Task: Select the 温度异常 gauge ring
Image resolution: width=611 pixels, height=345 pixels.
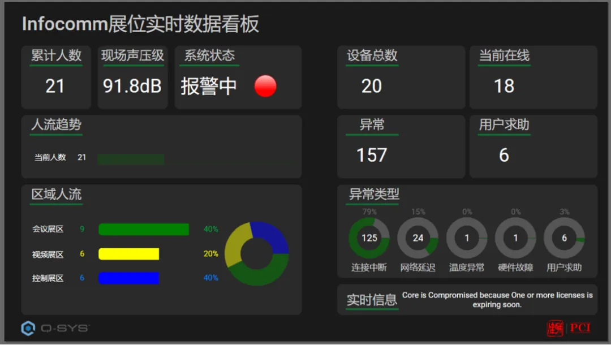Action: tap(466, 238)
